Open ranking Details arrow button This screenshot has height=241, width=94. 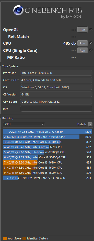[x=90, y=124]
